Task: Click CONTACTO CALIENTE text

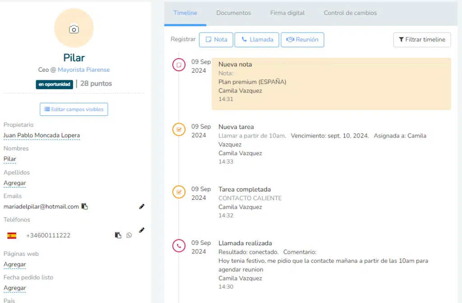Action: pos(250,198)
